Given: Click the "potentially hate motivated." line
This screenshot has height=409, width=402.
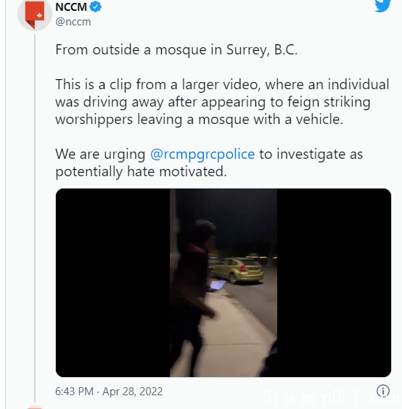Looking at the screenshot, I should (x=141, y=172).
